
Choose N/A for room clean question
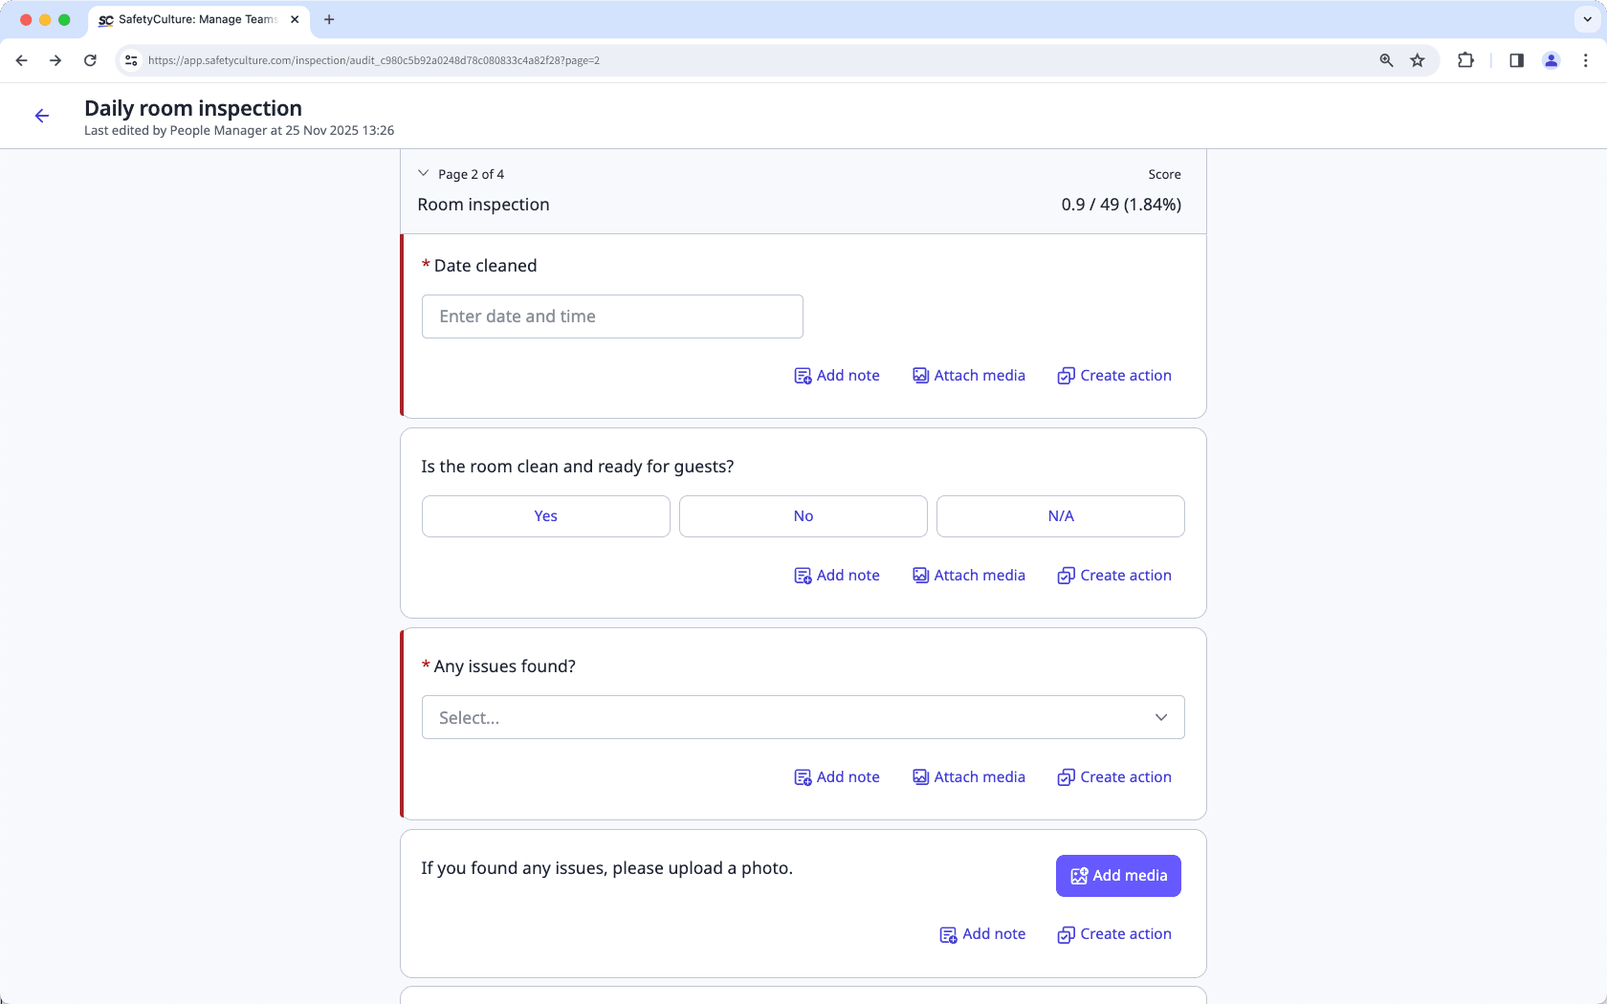(x=1060, y=516)
